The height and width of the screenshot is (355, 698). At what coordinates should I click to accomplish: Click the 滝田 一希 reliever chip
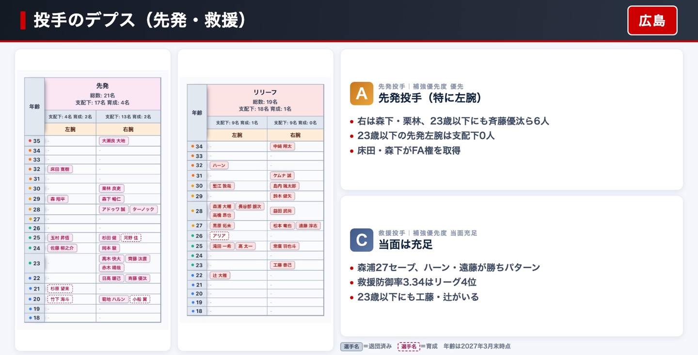click(x=222, y=246)
